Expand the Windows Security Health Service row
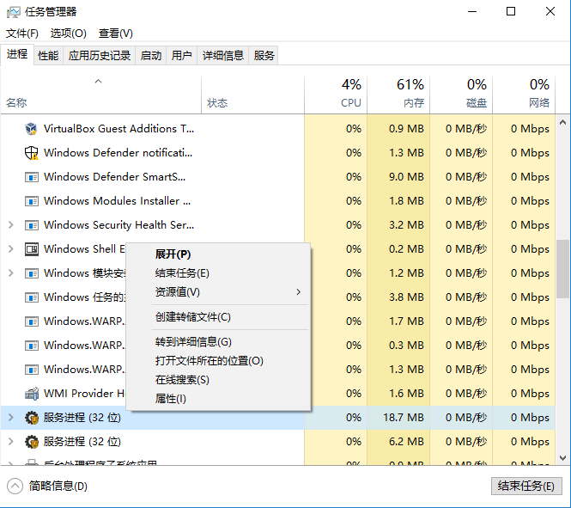 (x=11, y=225)
